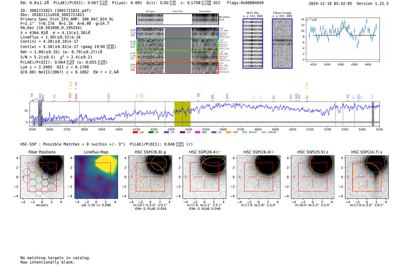
Task: Click the orange fiber circle in Fiber Positions
Action: [39, 172]
